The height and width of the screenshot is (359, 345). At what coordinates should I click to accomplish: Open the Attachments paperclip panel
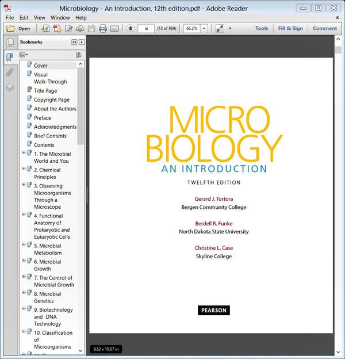10,72
